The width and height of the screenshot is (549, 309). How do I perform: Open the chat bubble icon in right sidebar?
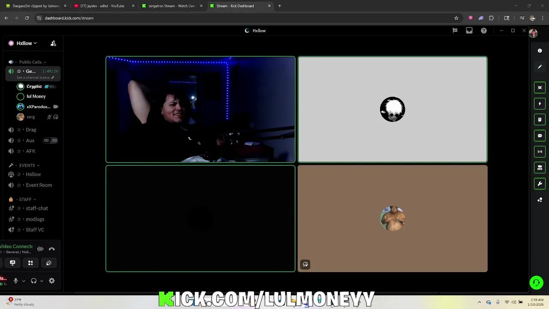coord(540,136)
